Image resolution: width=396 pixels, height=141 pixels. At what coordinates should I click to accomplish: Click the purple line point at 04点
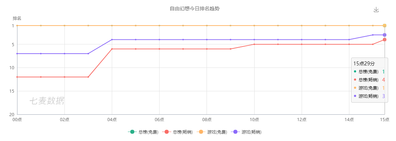[112, 39]
